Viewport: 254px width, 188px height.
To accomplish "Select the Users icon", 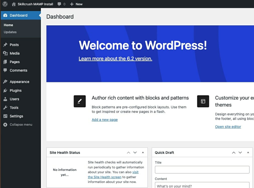I will click(x=6, y=99).
